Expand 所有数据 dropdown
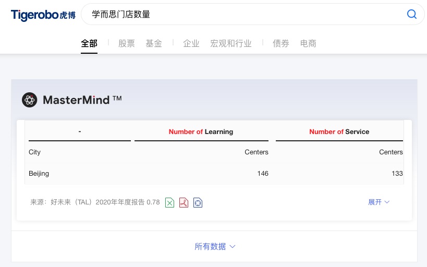427x267 pixels. [x=215, y=247]
